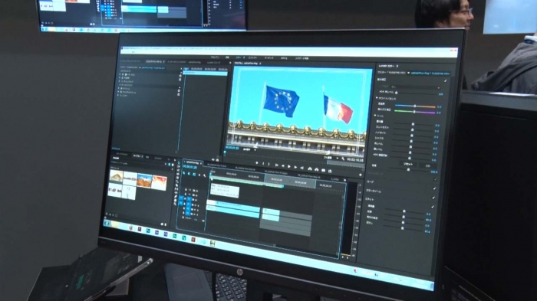Click the Reset button in the Tone section
537x301 pixels.
click(x=408, y=164)
